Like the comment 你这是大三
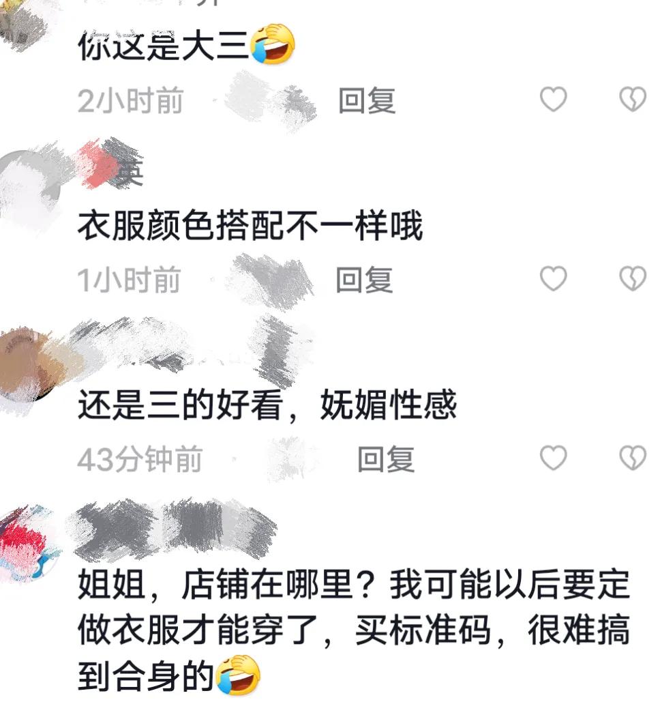The height and width of the screenshot is (704, 660). coord(553,99)
